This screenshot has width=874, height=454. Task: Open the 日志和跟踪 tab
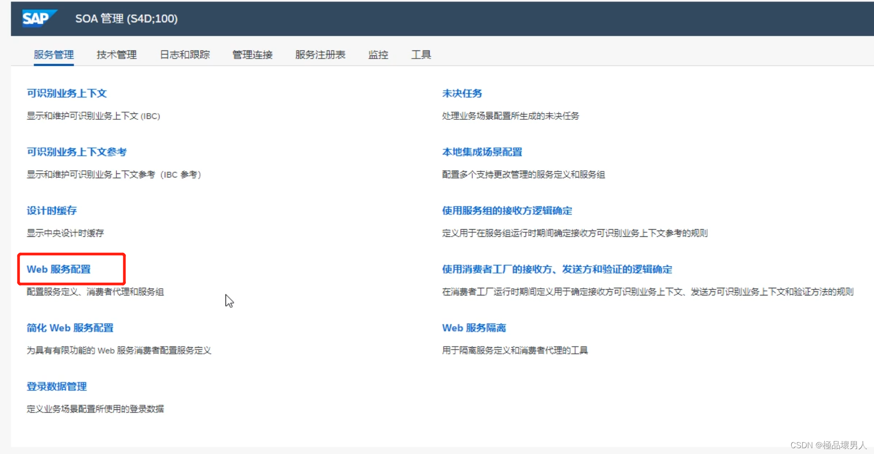click(185, 55)
